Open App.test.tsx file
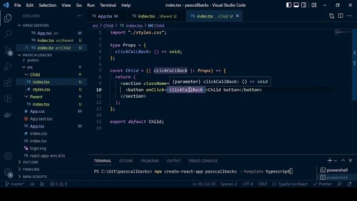 (41, 119)
